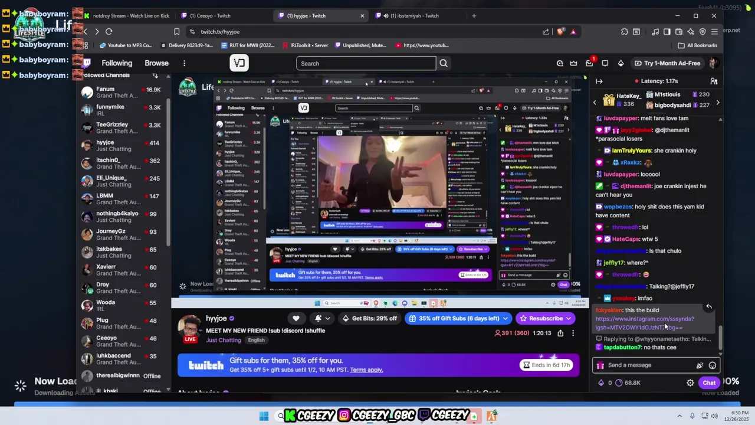Open Twitch notifications inbox icon
Screen dimensions: 755x425
coord(590,63)
